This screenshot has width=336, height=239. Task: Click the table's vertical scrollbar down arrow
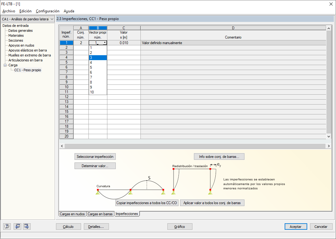pos(329,137)
